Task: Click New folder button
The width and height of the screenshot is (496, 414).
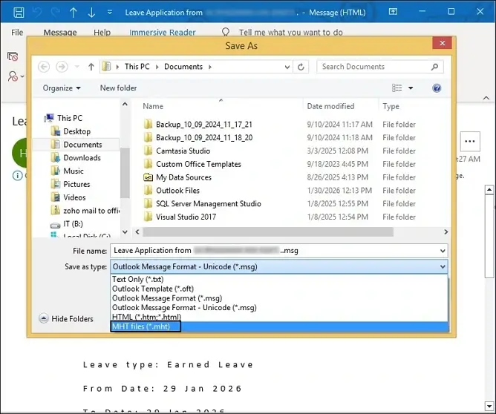Action: 118,88
